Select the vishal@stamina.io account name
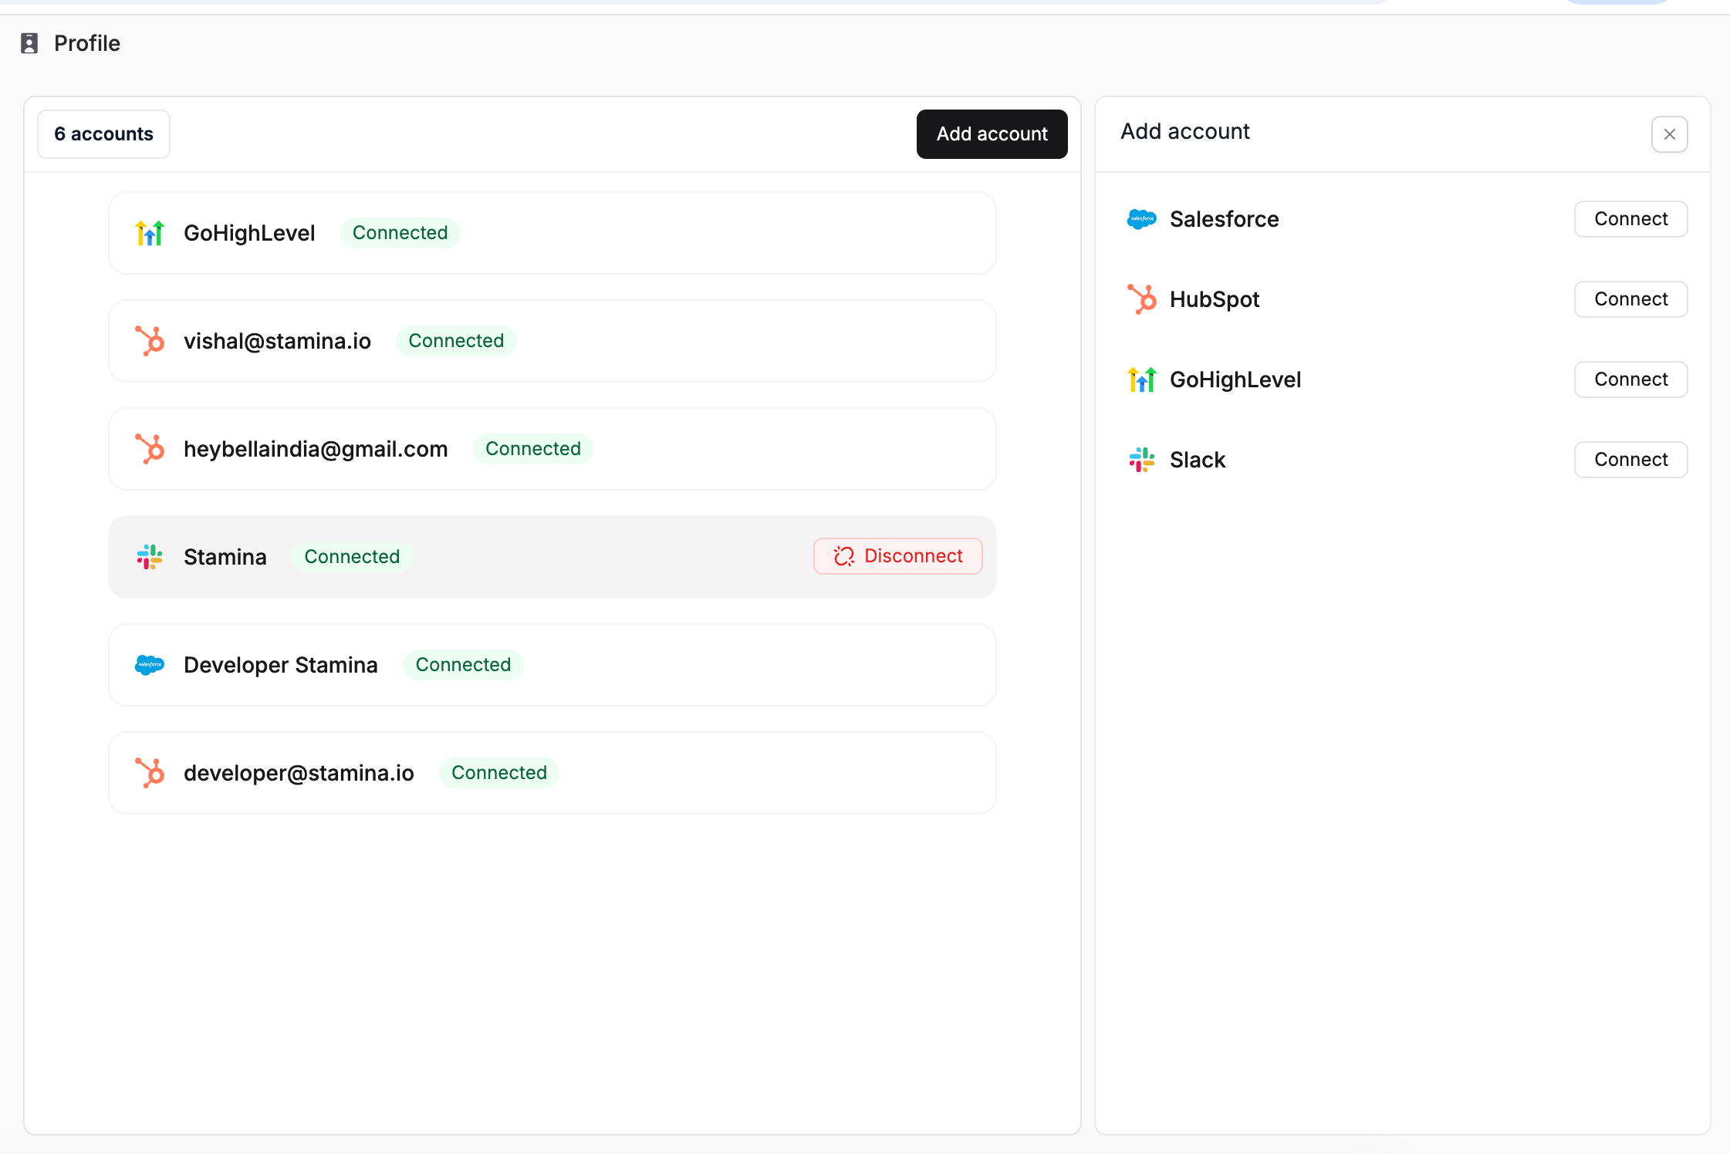 277,341
